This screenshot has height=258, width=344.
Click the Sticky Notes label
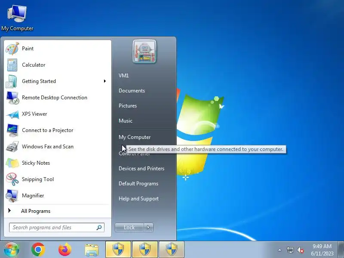point(36,163)
